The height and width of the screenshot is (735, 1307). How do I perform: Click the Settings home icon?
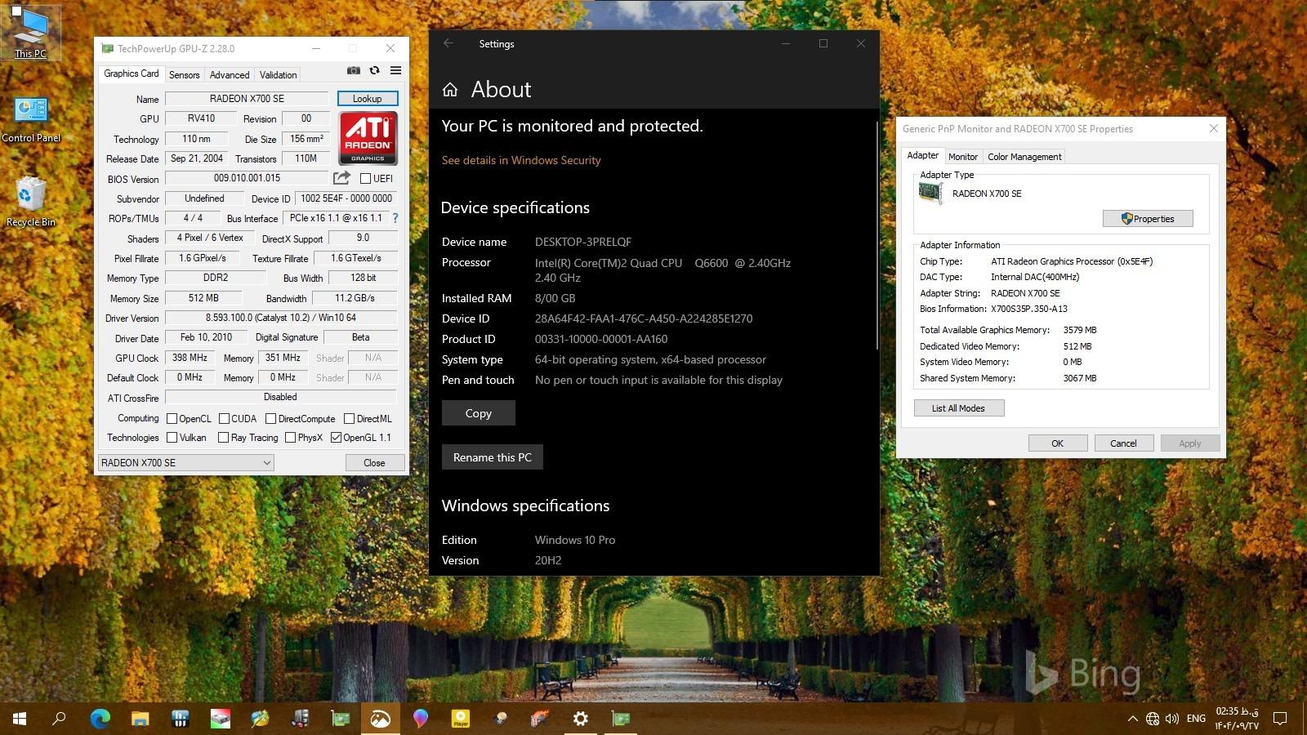coord(450,90)
